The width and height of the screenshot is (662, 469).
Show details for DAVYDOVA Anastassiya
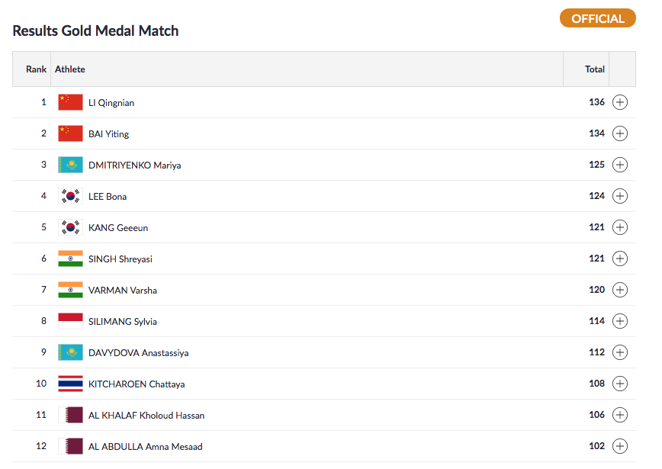click(x=620, y=353)
